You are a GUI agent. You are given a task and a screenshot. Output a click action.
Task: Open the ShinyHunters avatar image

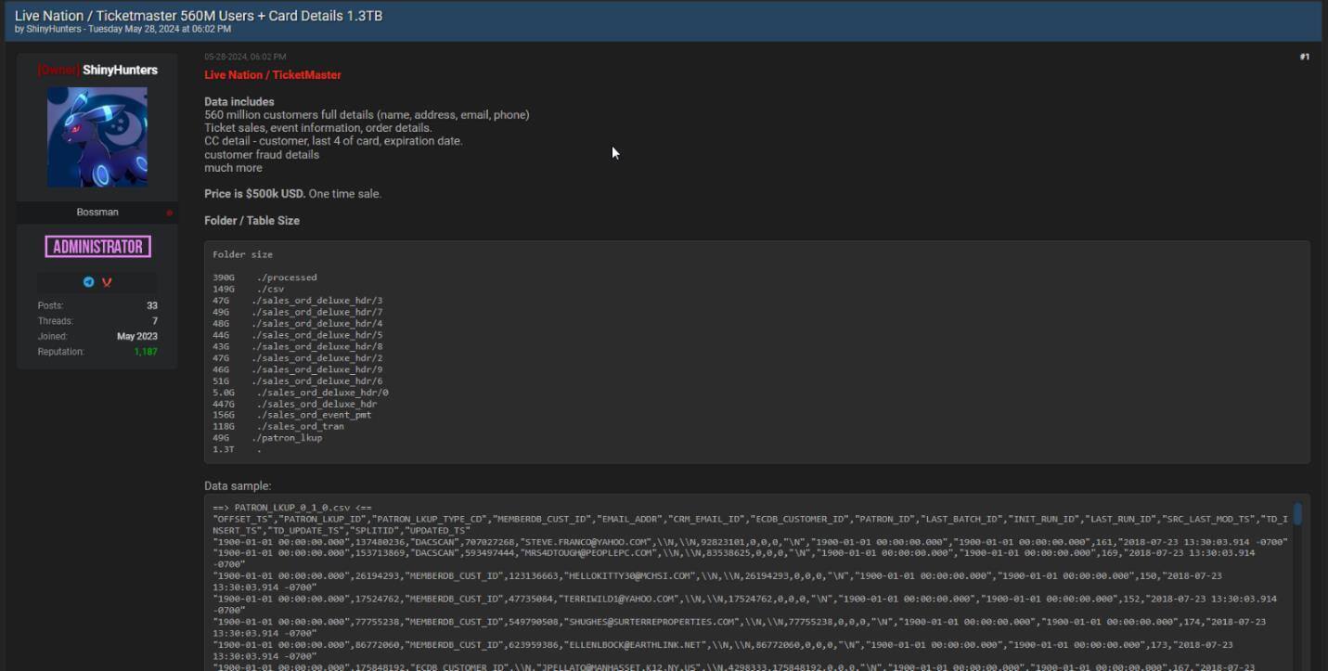(97, 137)
